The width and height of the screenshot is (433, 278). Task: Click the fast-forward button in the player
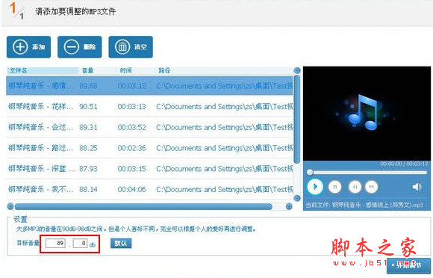(x=372, y=187)
